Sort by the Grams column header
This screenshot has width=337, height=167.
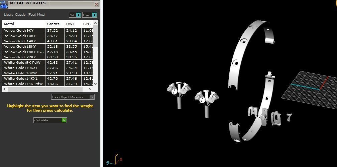pyautogui.click(x=55, y=24)
